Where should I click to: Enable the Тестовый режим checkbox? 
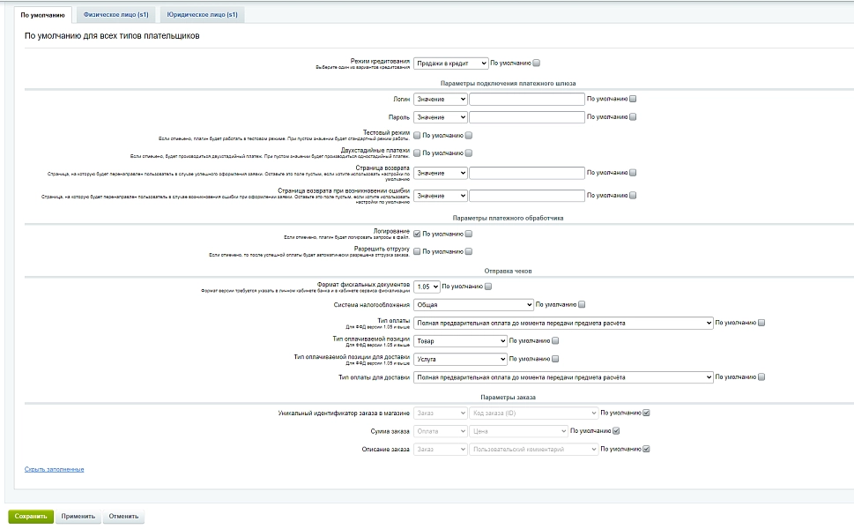[417, 135]
